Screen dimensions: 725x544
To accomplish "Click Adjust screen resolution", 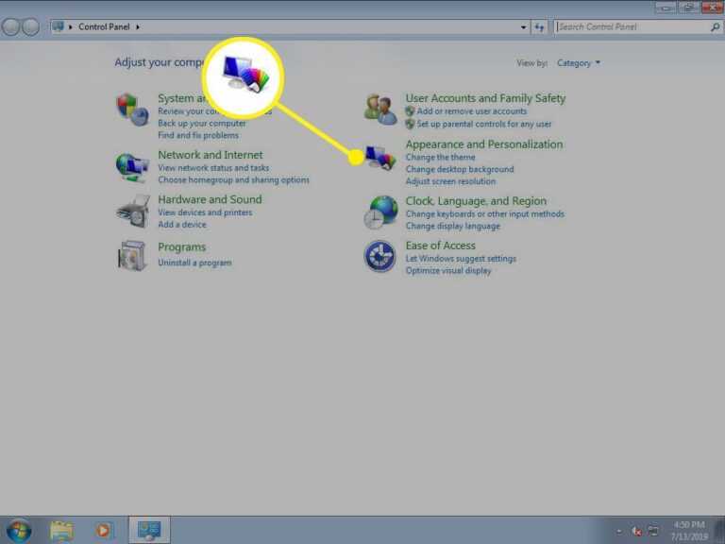I will 450,181.
